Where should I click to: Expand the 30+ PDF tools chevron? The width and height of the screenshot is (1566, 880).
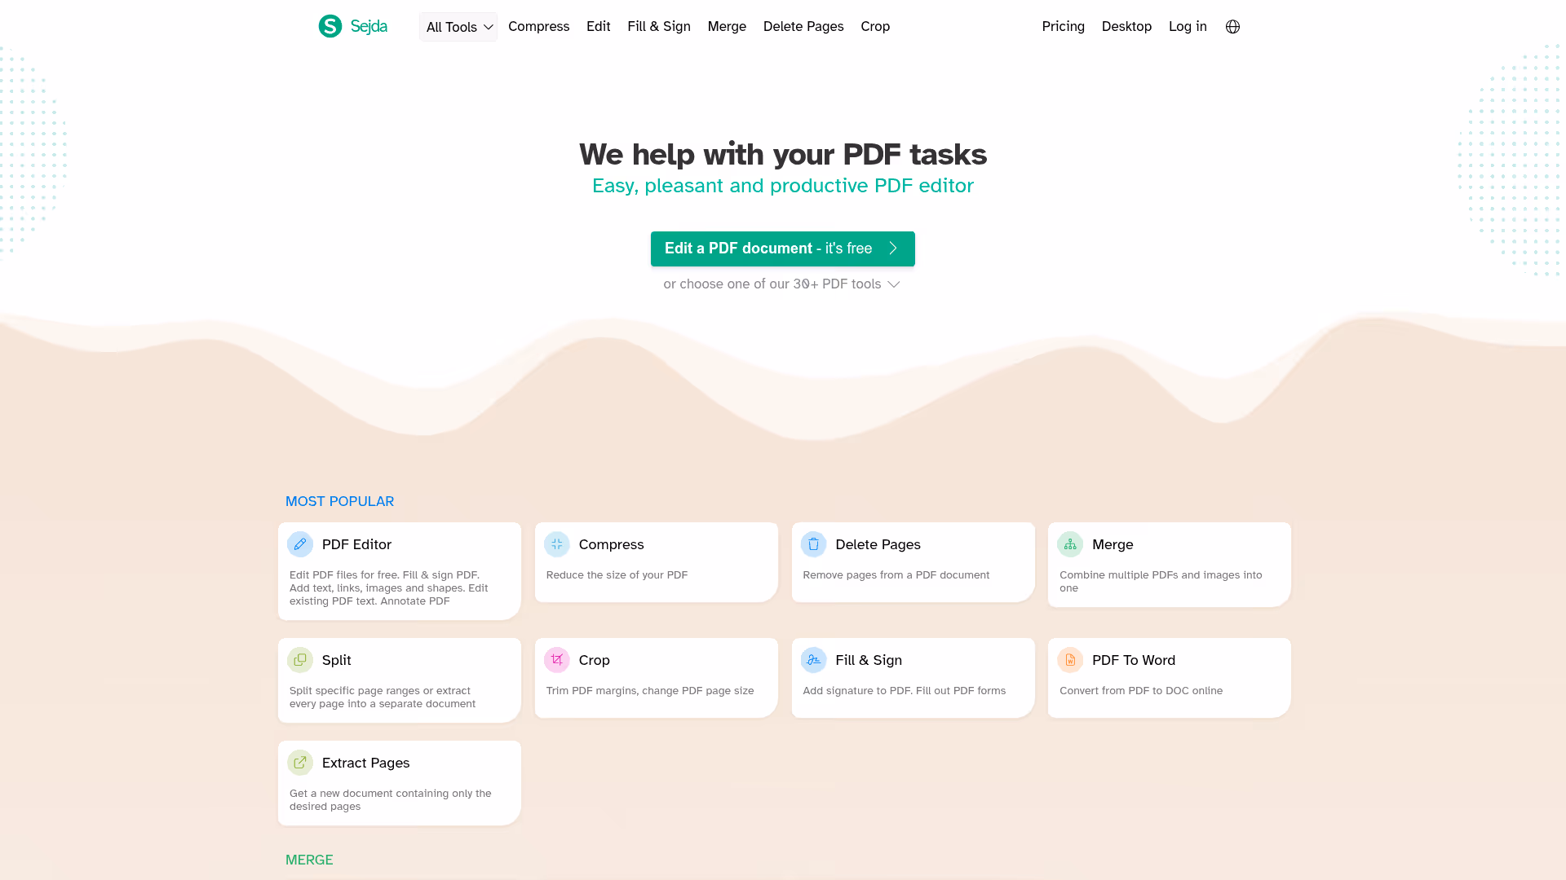click(893, 284)
